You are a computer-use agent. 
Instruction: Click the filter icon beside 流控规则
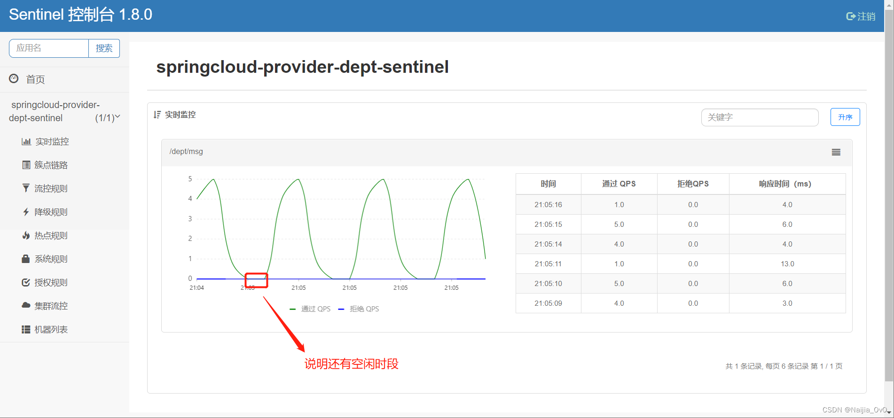click(26, 188)
